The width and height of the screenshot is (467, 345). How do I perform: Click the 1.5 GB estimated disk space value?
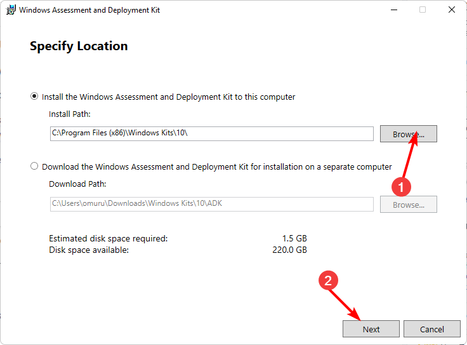[294, 238]
